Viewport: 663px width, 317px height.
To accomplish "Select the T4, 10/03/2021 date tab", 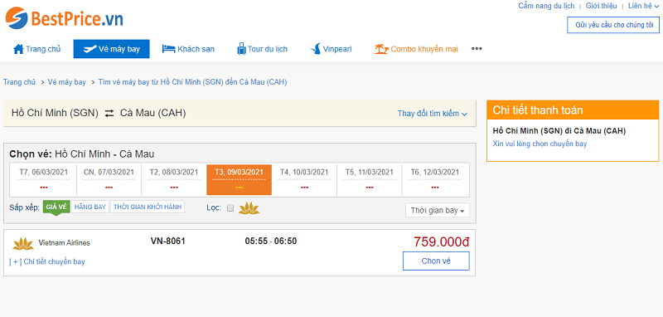I will pyautogui.click(x=304, y=180).
